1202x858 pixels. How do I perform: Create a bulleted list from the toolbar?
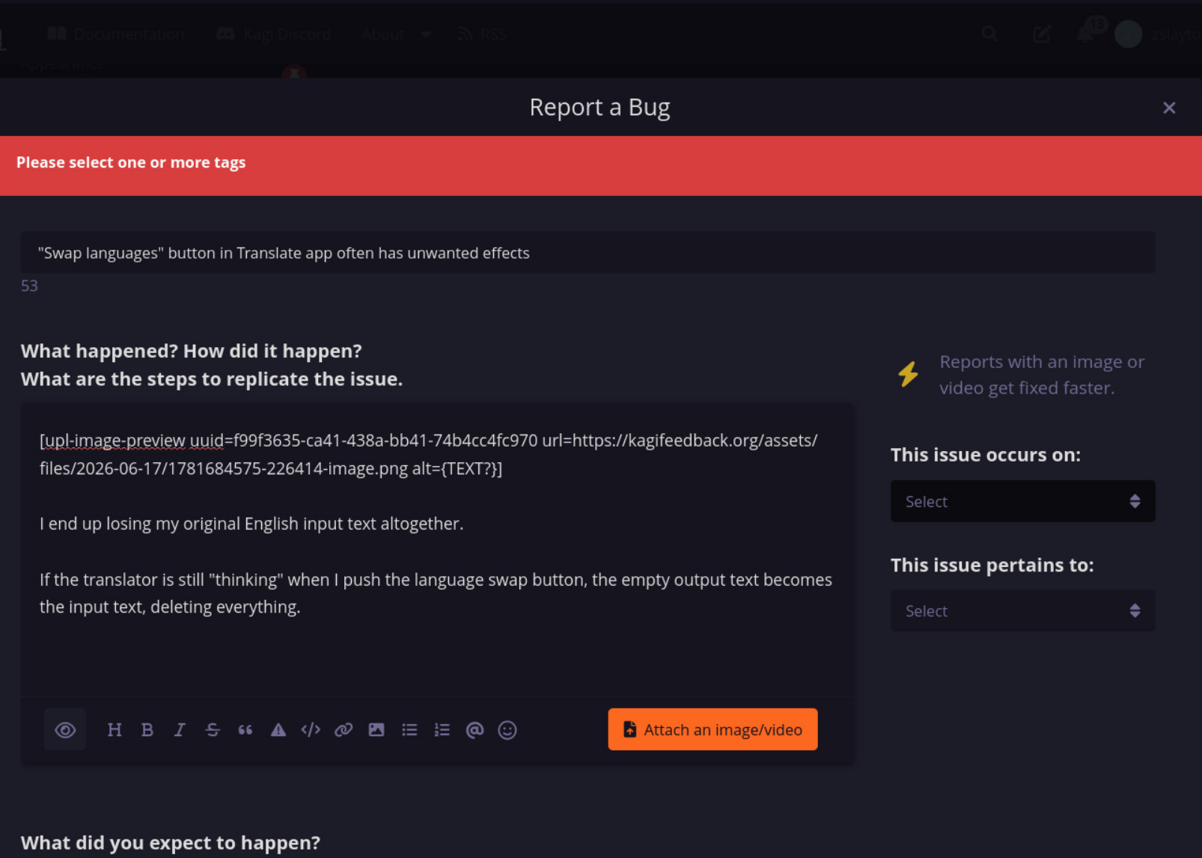(409, 729)
